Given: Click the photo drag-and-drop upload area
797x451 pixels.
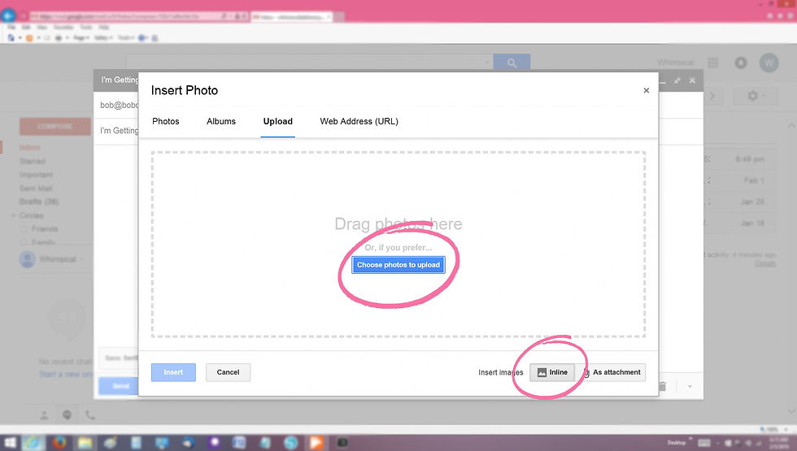Looking at the screenshot, I should 398,245.
